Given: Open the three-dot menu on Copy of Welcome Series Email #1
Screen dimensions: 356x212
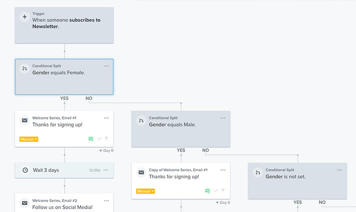Looking at the screenshot, I should (223, 170).
